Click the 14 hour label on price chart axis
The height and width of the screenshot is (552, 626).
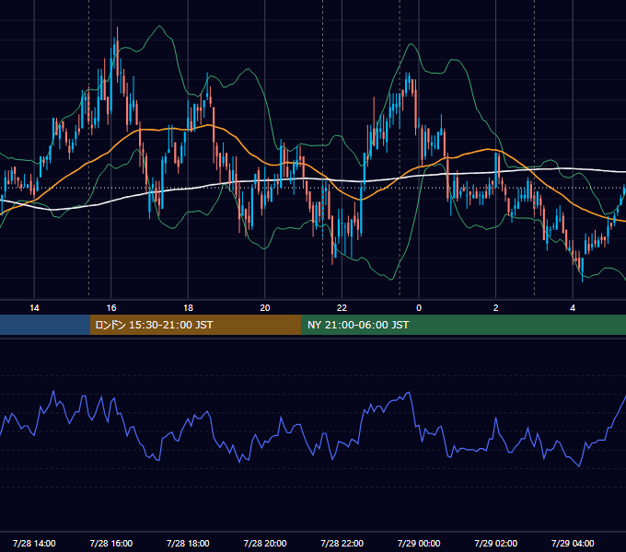(x=34, y=308)
